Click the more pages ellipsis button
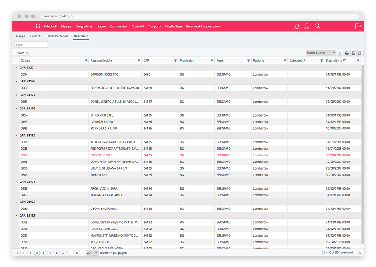 click(x=63, y=253)
